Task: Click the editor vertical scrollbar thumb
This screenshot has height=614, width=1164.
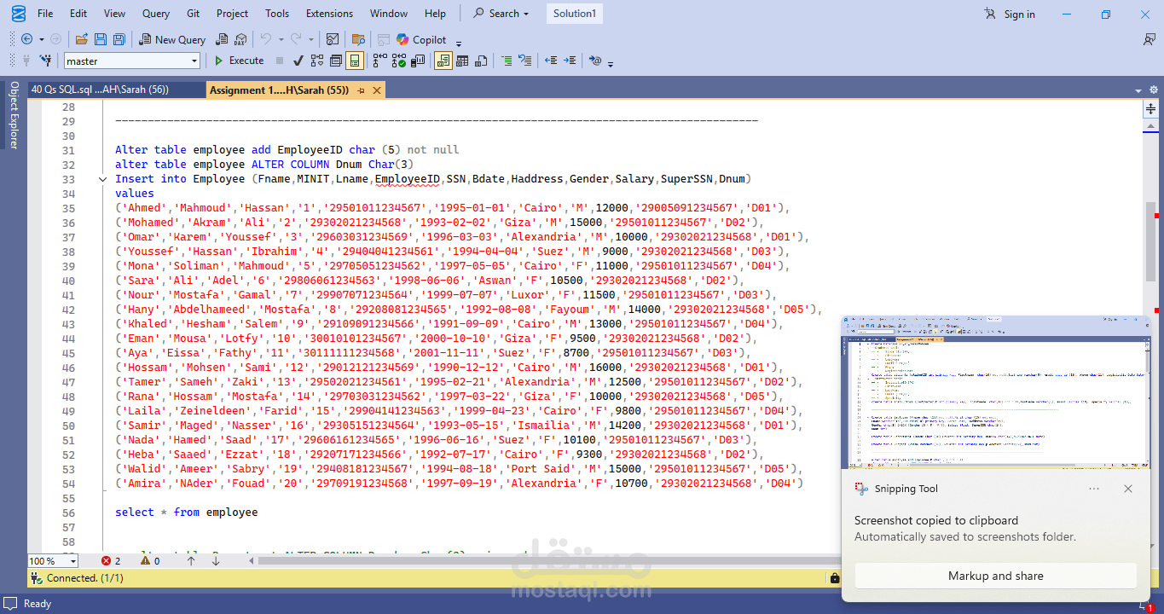Action: (1151, 242)
